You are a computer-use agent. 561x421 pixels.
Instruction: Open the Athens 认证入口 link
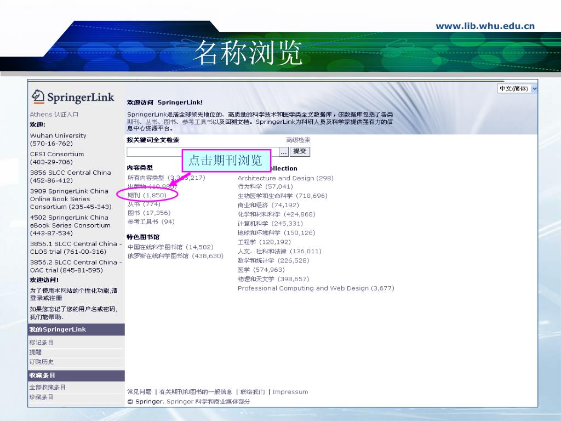point(54,114)
